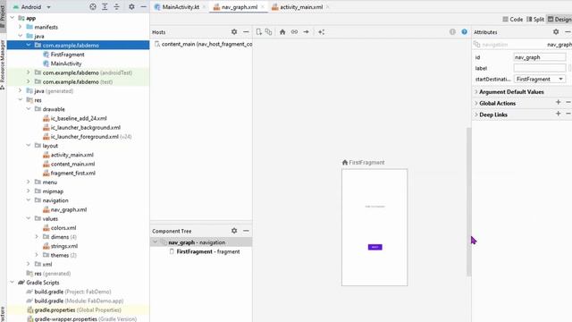Click the label input field
This screenshot has height=322, width=572.
[x=540, y=68]
